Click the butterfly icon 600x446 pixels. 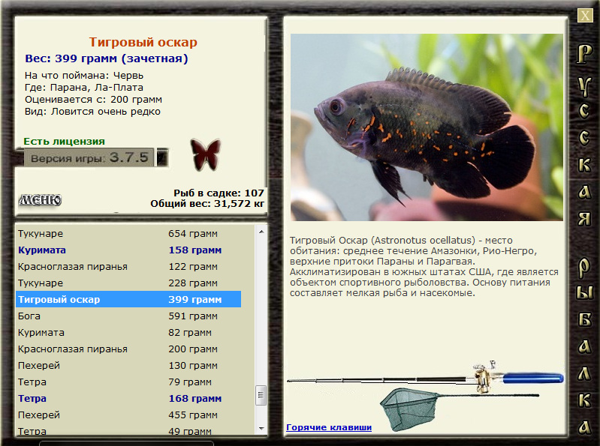[206, 154]
